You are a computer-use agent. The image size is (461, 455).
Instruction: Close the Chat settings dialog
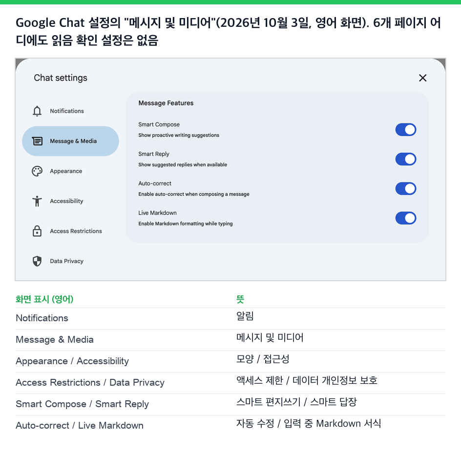(422, 78)
